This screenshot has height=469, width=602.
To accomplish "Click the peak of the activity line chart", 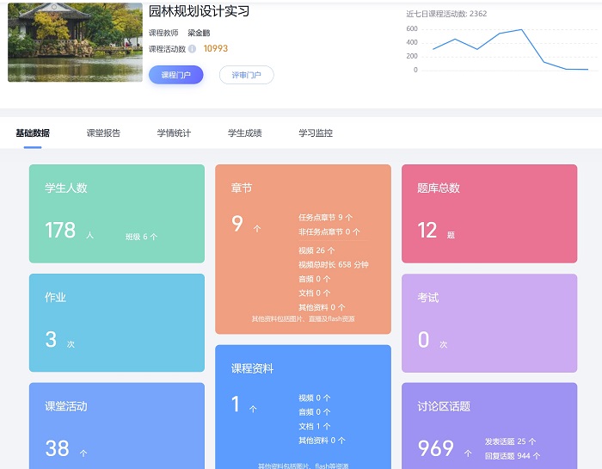I will click(x=522, y=30).
